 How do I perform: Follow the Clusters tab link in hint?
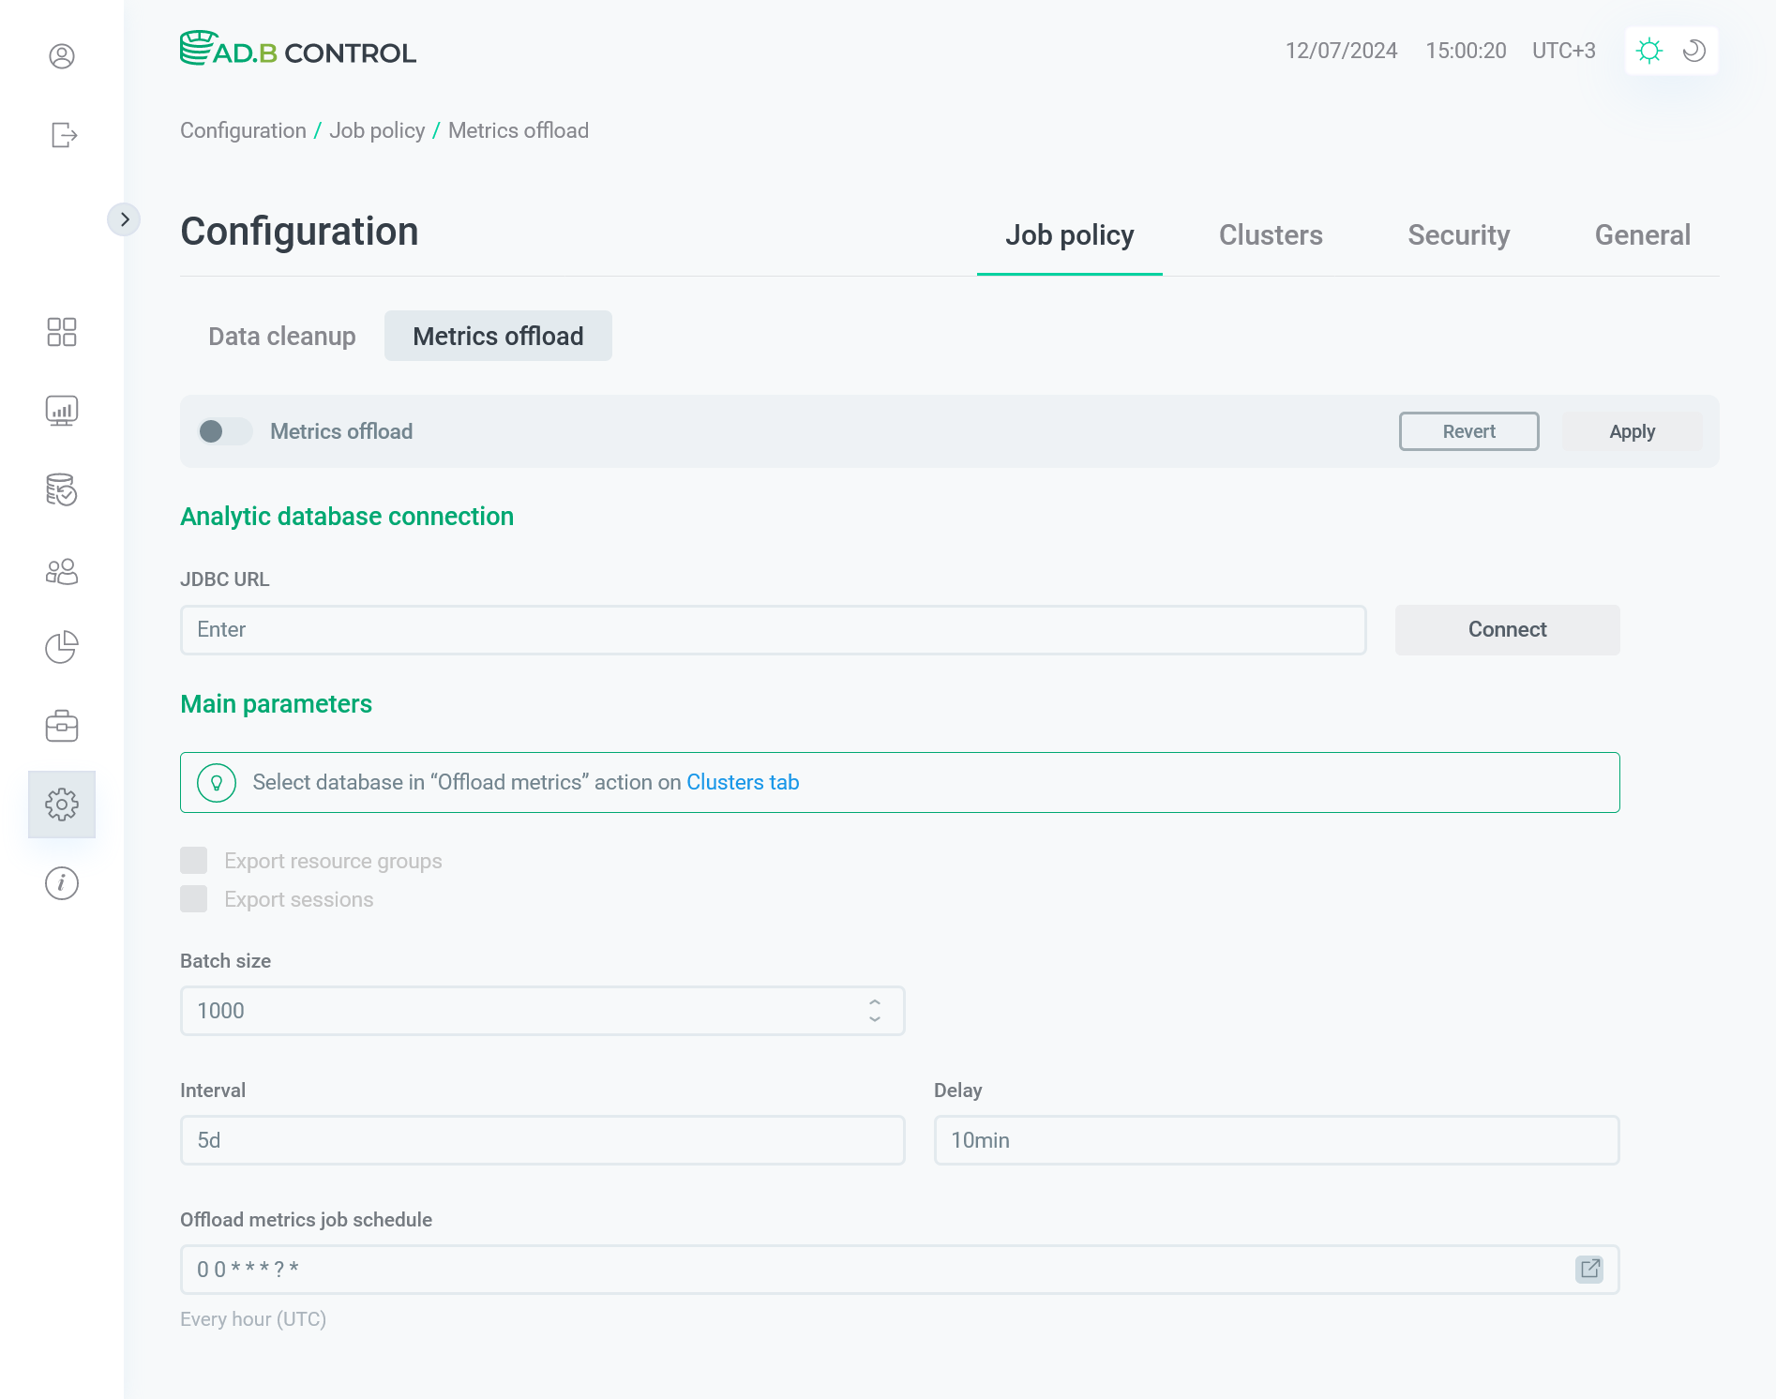(x=743, y=782)
